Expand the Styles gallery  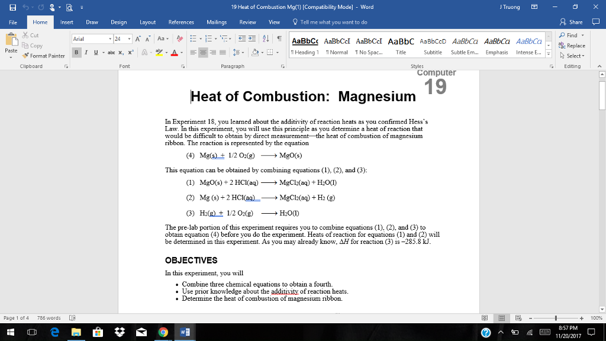pyautogui.click(x=549, y=54)
